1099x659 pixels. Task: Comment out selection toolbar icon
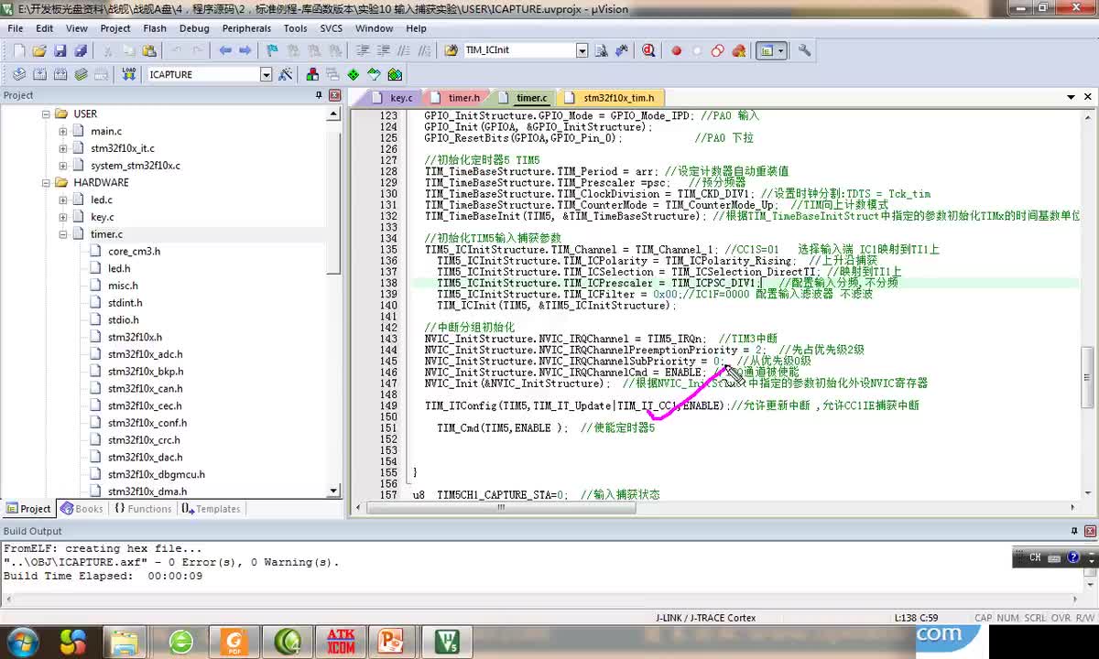(x=404, y=50)
